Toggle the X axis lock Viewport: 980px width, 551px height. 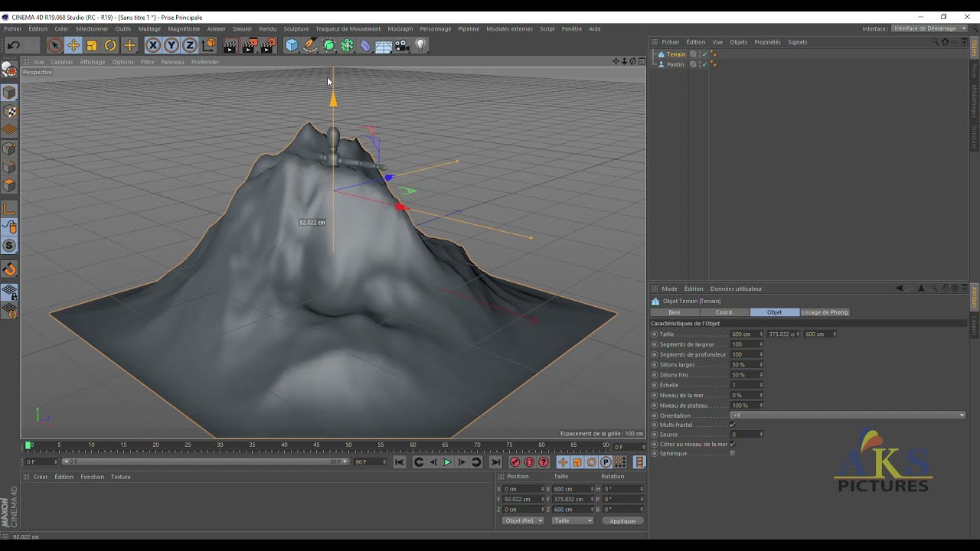(153, 45)
